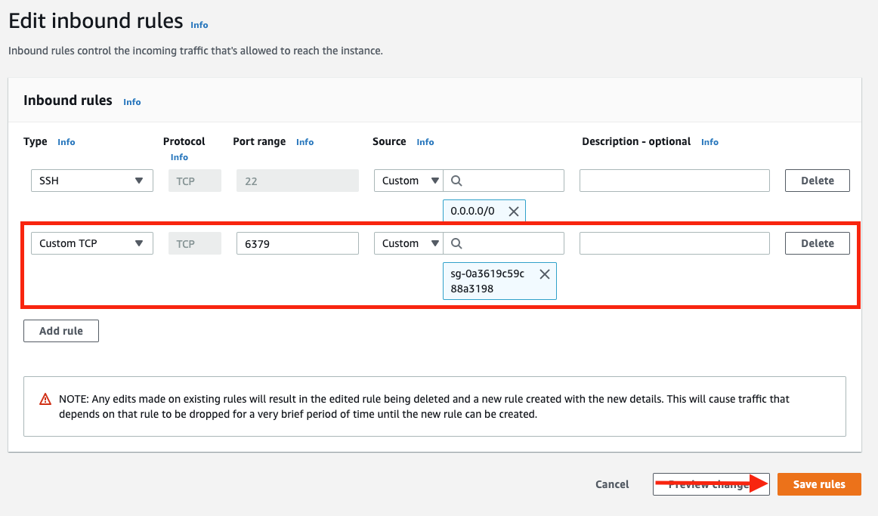This screenshot has height=516, width=878.
Task: Open the SSH type dropdown
Action: (x=91, y=180)
